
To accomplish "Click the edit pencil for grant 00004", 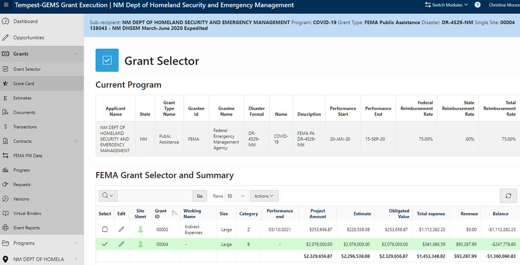I will 121,244.
